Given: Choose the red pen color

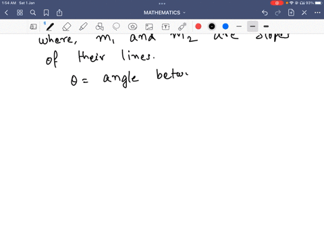Looking at the screenshot, I should click(x=198, y=26).
